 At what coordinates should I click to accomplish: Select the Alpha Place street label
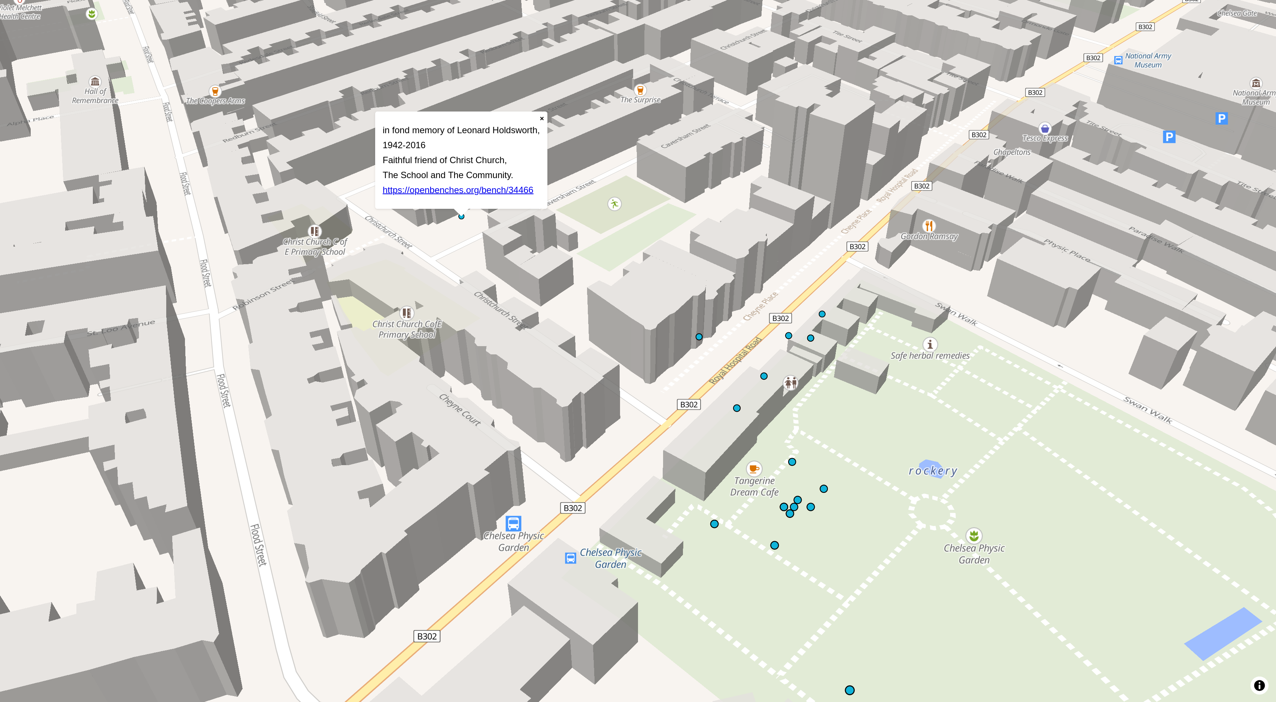coord(30,121)
